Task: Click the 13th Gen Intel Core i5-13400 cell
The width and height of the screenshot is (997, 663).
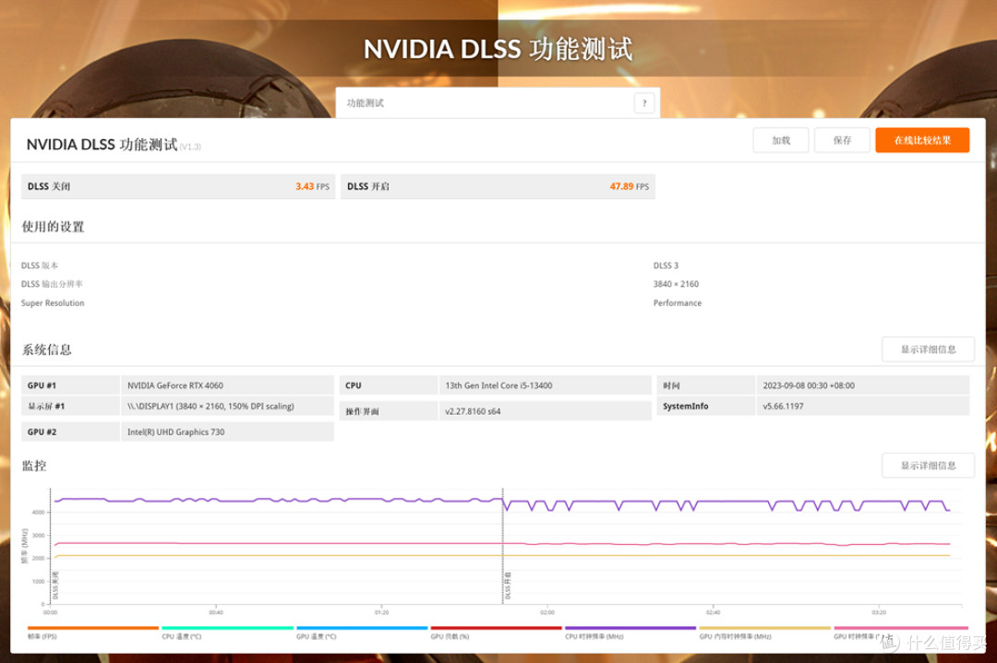Action: pos(545,385)
